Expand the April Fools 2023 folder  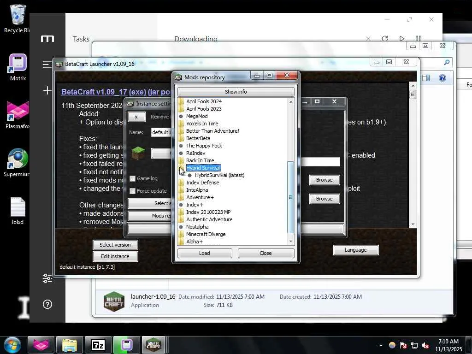[181, 109]
